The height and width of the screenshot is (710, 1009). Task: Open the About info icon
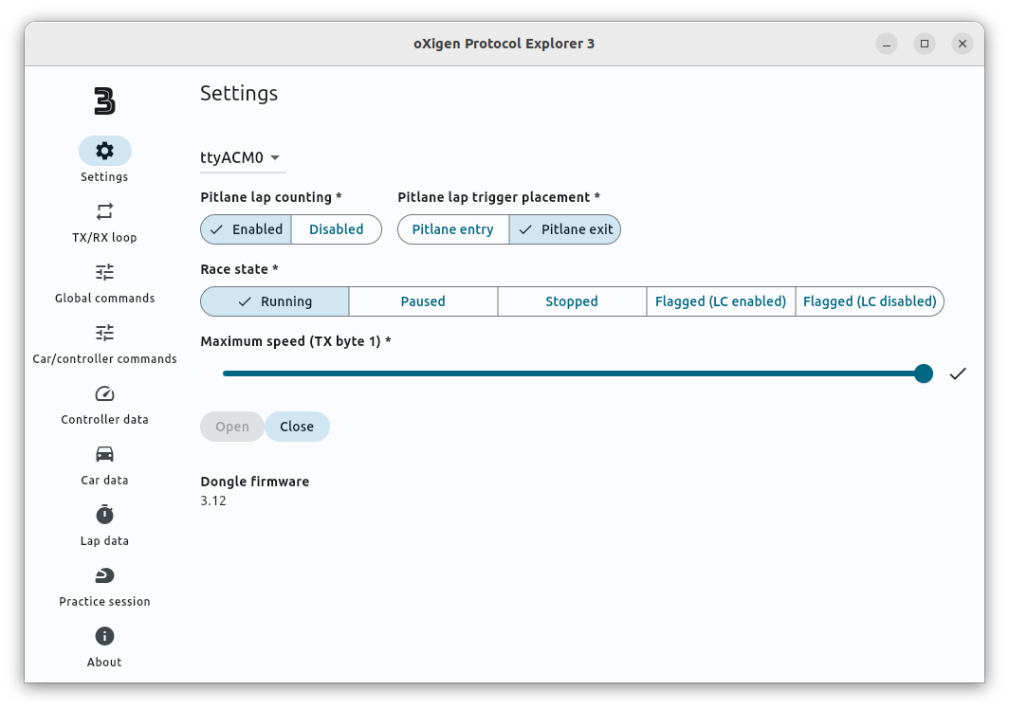(104, 636)
